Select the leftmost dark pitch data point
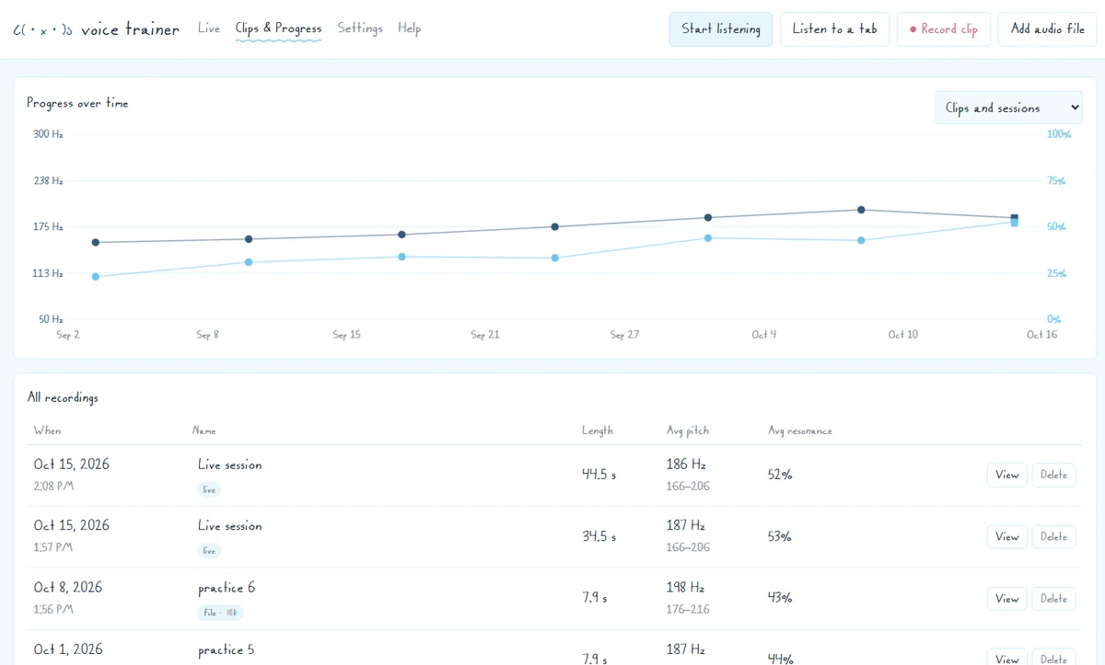The height and width of the screenshot is (665, 1105). coord(96,242)
